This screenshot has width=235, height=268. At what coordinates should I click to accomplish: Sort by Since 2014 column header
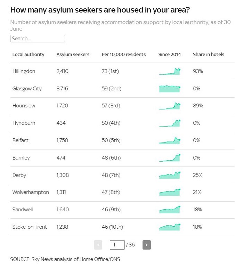click(x=170, y=54)
